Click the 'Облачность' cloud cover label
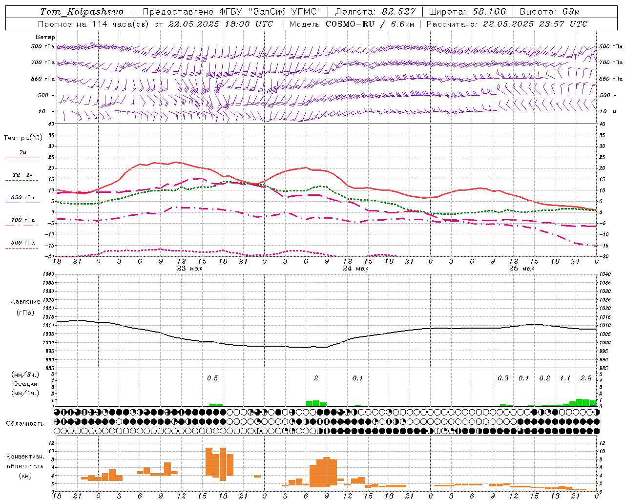Viewport: 625px width, 500px height. point(25,424)
